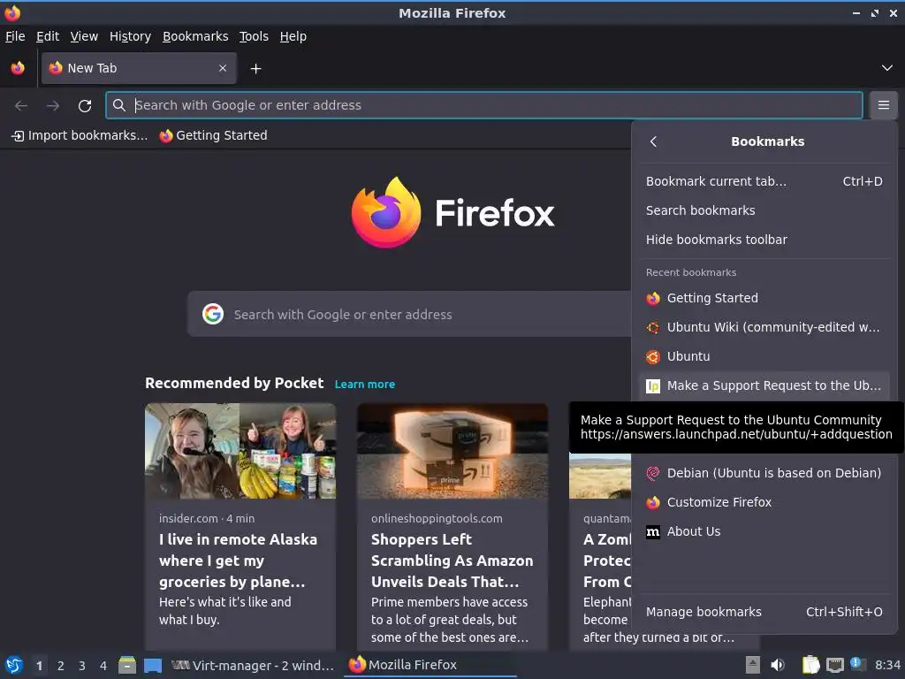Image resolution: width=905 pixels, height=679 pixels.
Task: Switch to workspace 3
Action: (82, 666)
